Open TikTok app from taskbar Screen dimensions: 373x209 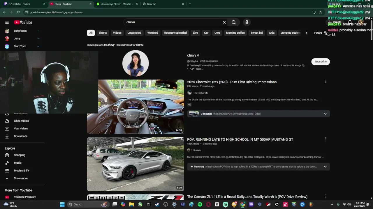(285, 204)
